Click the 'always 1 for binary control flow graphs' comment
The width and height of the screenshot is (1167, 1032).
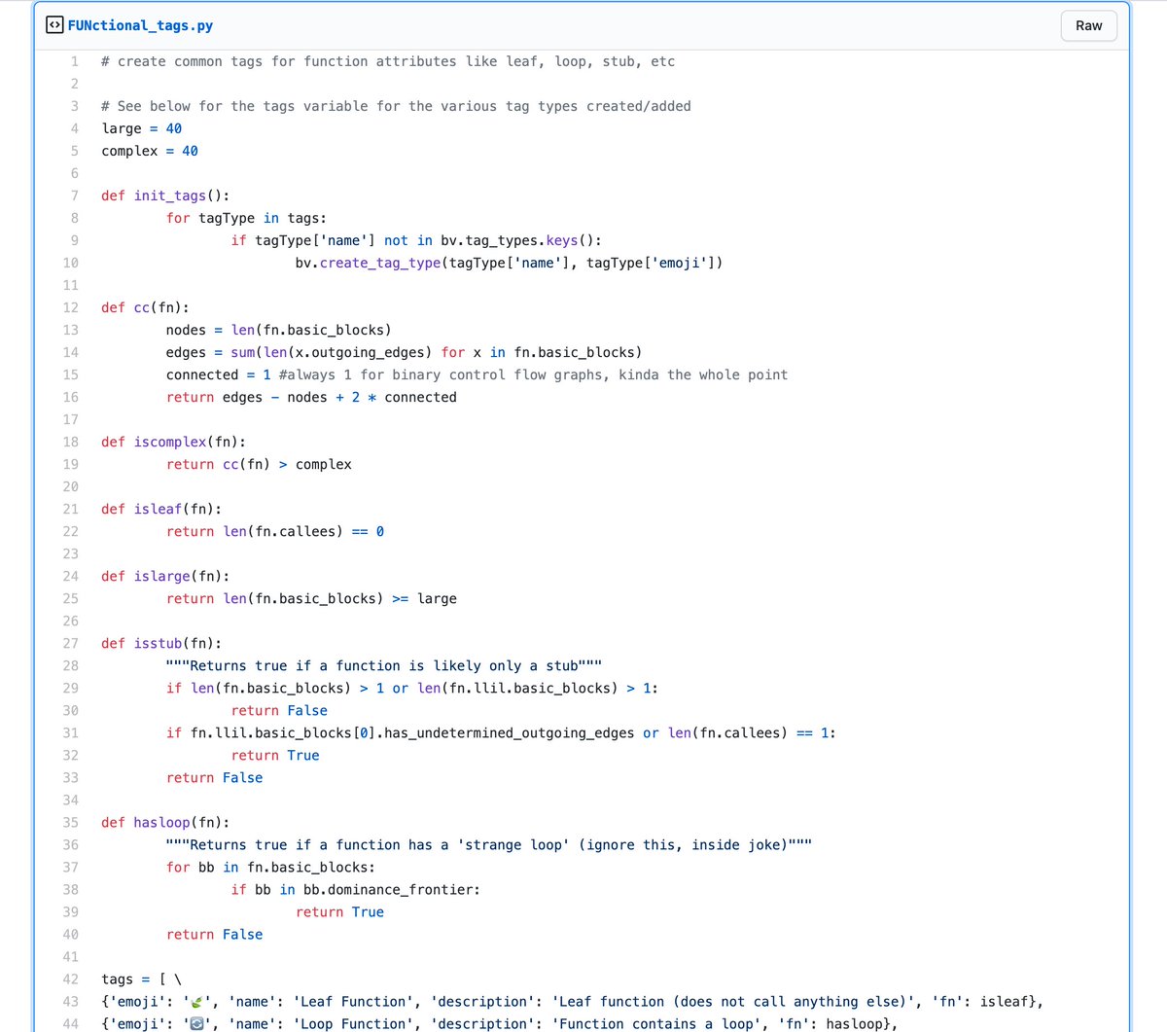533,374
